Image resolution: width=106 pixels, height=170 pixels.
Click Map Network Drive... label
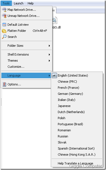click(22, 10)
